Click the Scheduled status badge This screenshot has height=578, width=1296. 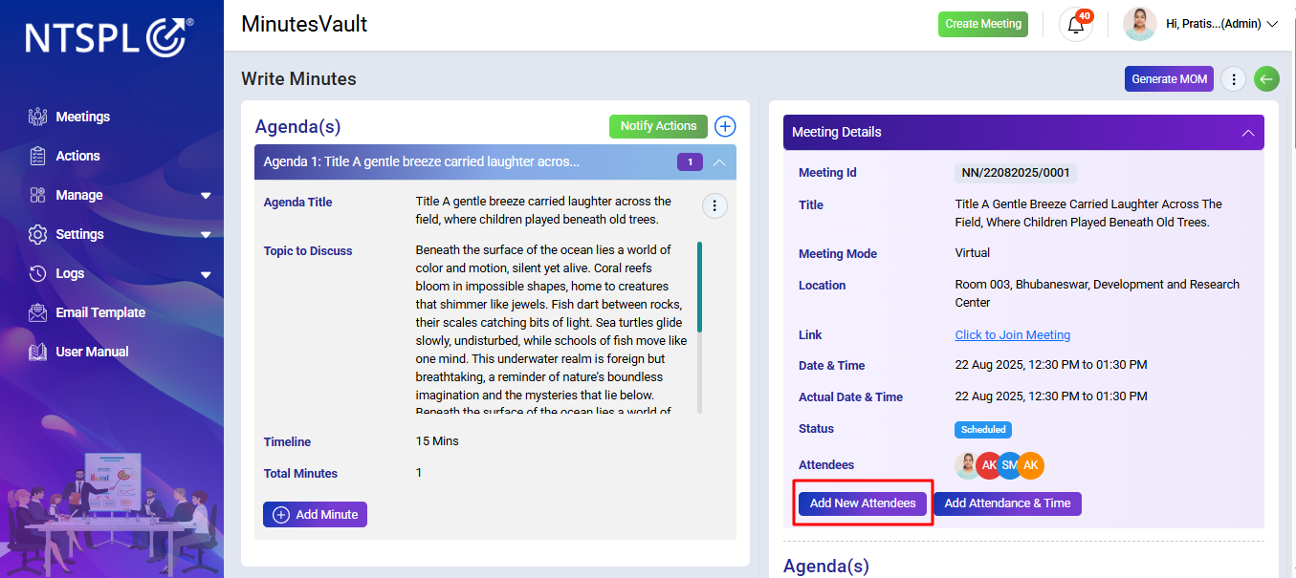click(982, 430)
